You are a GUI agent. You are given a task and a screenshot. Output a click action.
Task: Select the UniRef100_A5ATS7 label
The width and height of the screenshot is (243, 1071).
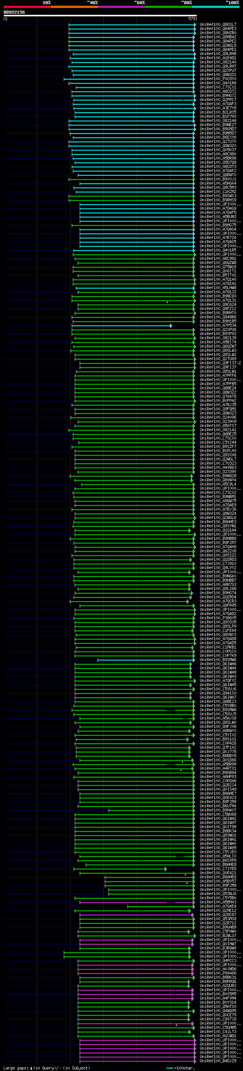(218, 426)
